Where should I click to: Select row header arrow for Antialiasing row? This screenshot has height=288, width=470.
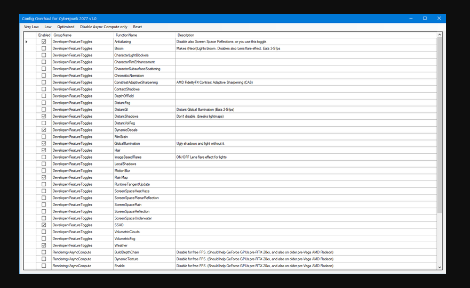tap(30, 42)
